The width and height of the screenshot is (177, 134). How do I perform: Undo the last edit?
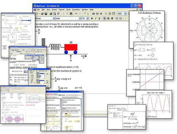pyautogui.click(x=76, y=14)
